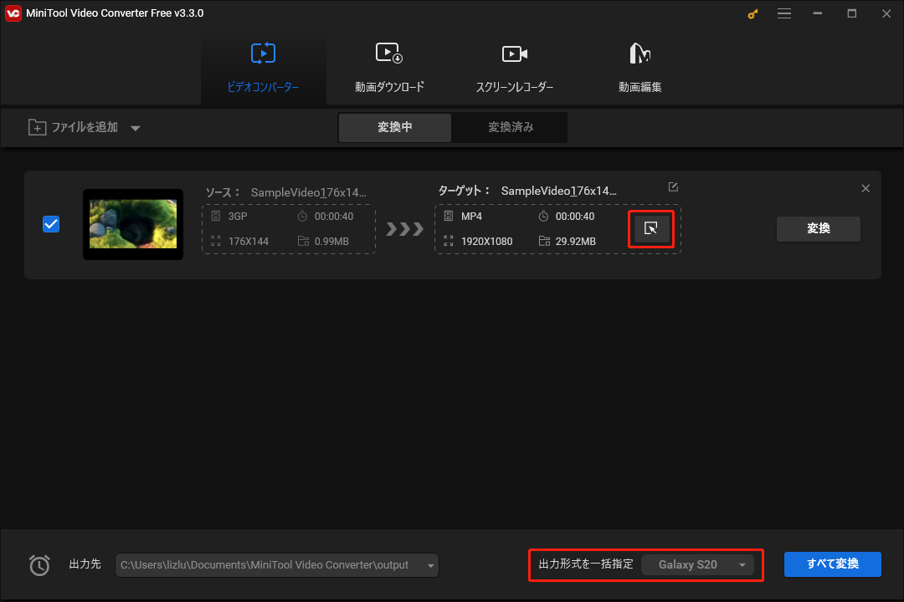Click the 変換 button
904x602 pixels.
818,228
